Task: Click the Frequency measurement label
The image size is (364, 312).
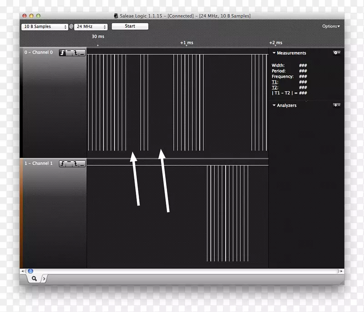Action: 283,76
